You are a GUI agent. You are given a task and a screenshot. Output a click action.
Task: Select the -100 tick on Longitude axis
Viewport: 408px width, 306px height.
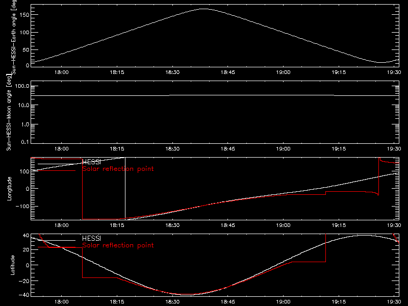click(22, 207)
